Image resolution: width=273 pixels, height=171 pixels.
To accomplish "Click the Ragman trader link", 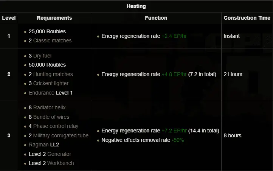I will (x=39, y=145).
